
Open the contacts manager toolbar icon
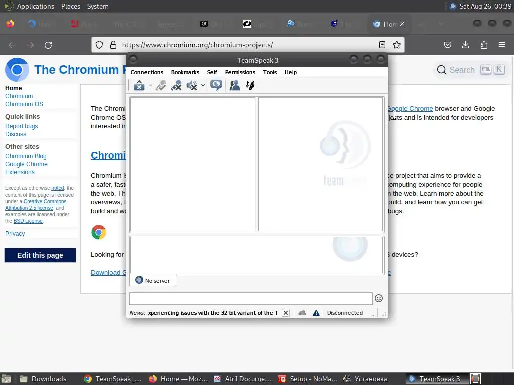pos(235,85)
